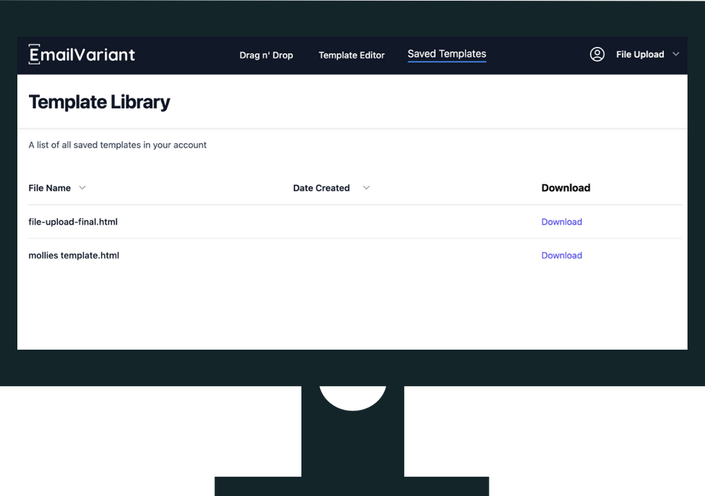
Task: Sort using the Date Created chevron
Action: coord(366,188)
